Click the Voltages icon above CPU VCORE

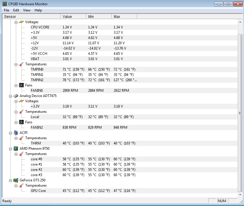click(21, 22)
